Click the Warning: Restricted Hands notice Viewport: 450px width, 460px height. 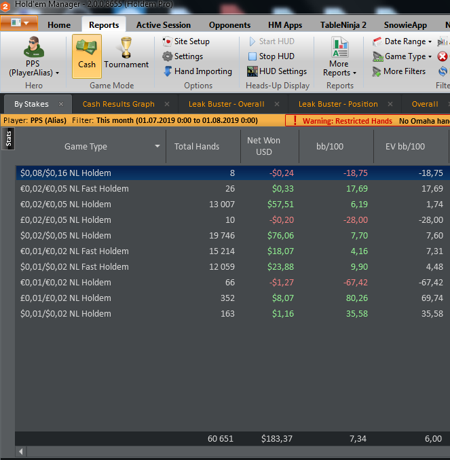(347, 121)
